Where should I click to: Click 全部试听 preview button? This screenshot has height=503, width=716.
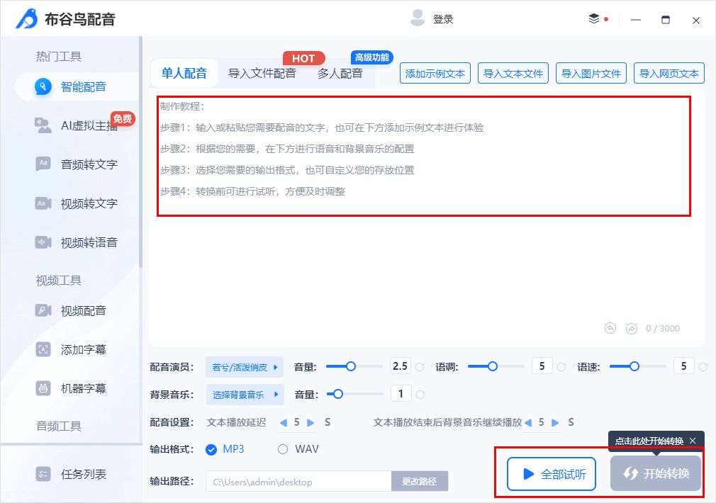pos(551,474)
